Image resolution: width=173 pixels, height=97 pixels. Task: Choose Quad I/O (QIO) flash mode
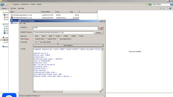[x=34, y=39]
